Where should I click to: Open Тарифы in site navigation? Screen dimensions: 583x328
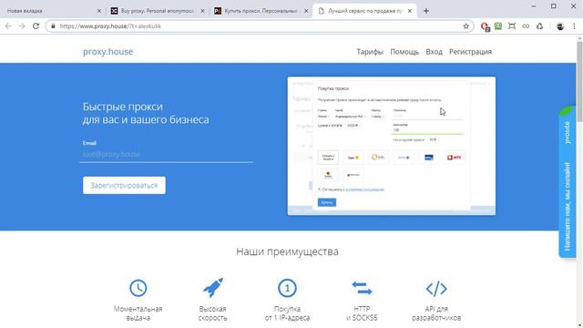coord(370,52)
